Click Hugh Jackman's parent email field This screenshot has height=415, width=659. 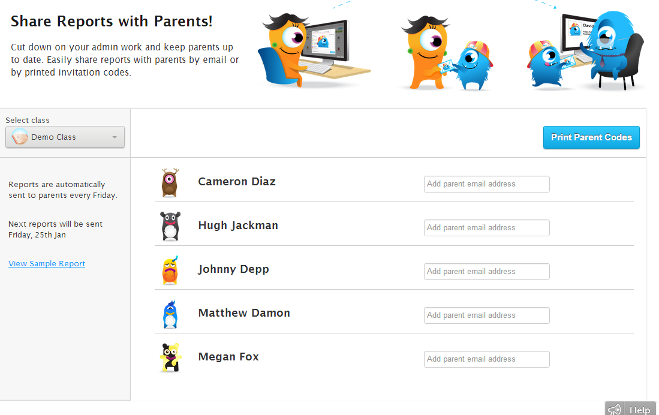[x=486, y=228]
